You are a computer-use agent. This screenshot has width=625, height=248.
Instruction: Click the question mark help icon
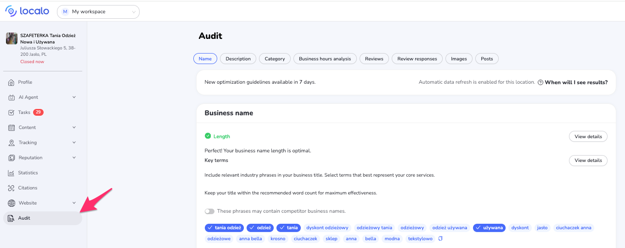click(541, 82)
